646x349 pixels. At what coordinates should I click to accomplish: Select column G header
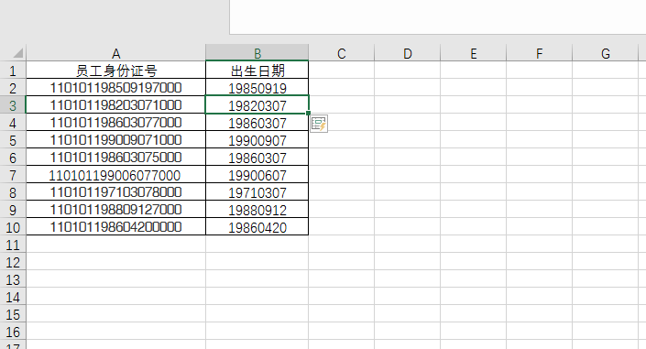(605, 53)
